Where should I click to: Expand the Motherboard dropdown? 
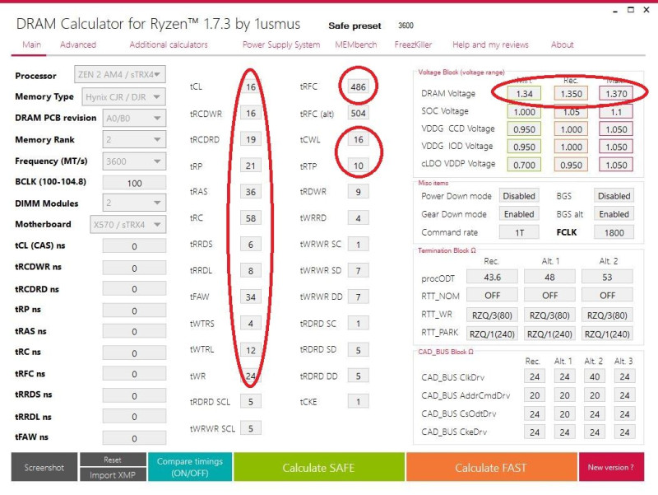127,224
